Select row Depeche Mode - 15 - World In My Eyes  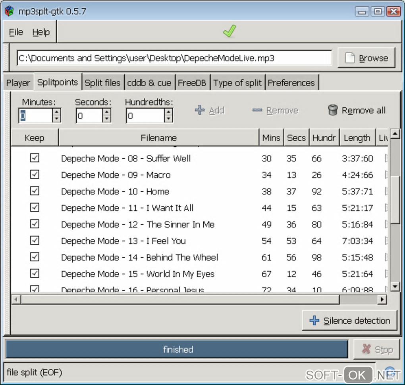pyautogui.click(x=199, y=274)
